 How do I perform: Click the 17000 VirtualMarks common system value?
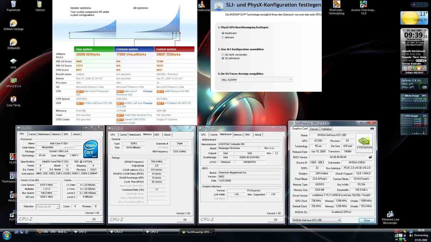coord(131,54)
